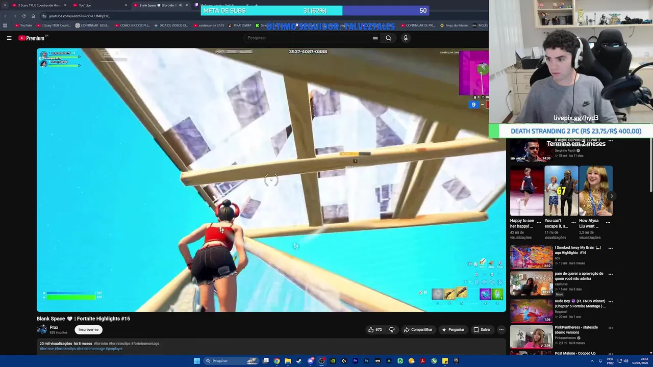Viewport: 653px width, 367px height.
Task: Like the video with thumbs up
Action: [375, 330]
